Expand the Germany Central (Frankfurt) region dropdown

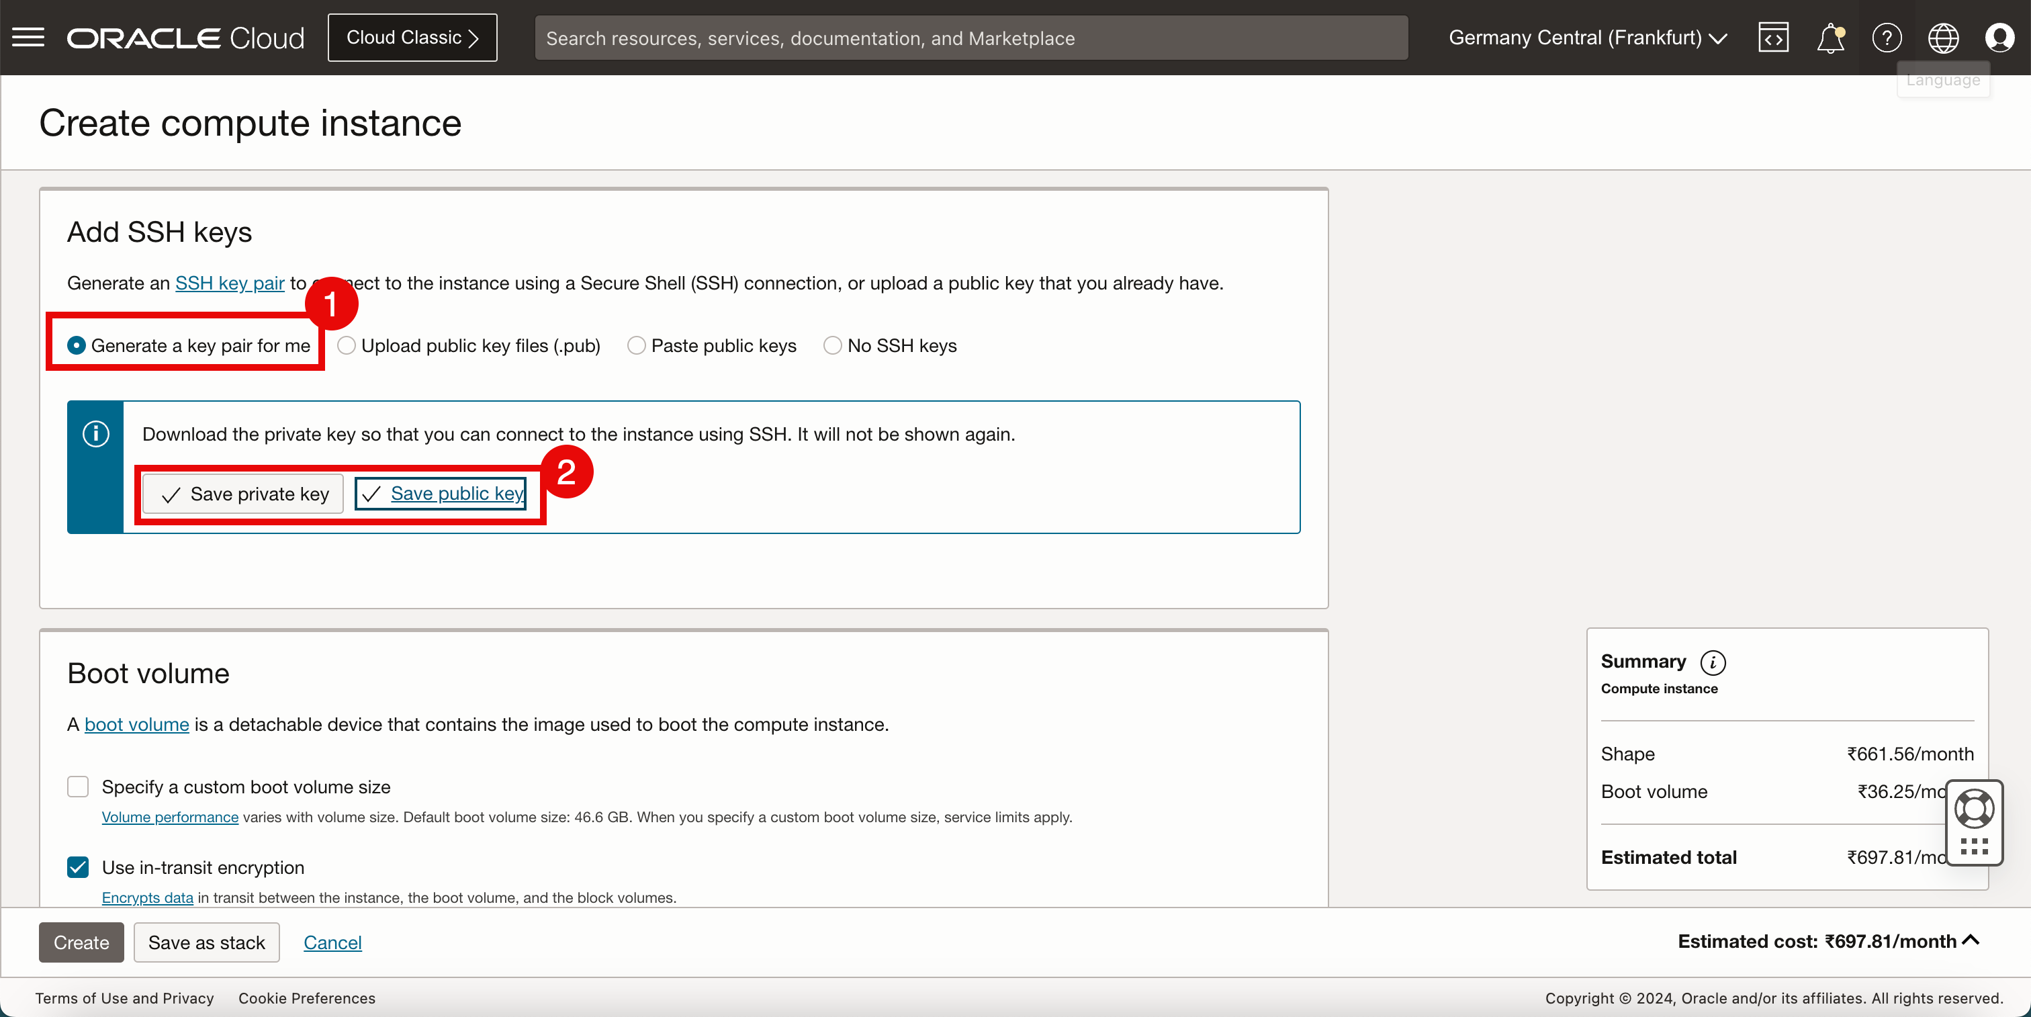click(1587, 37)
